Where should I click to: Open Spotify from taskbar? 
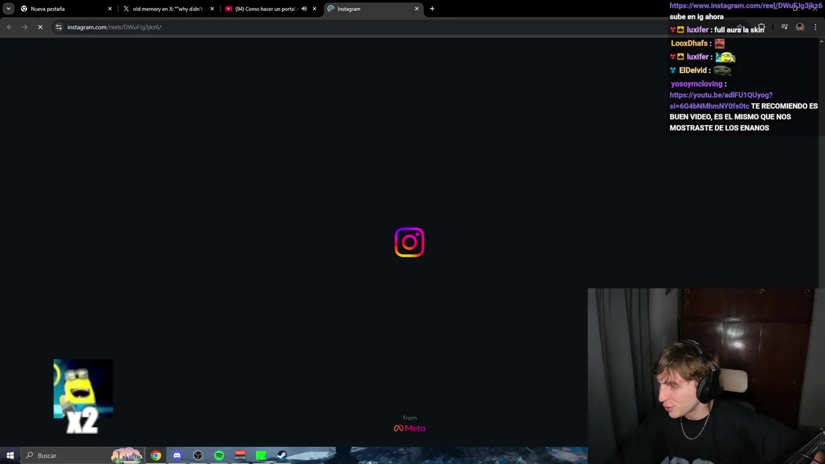click(219, 456)
